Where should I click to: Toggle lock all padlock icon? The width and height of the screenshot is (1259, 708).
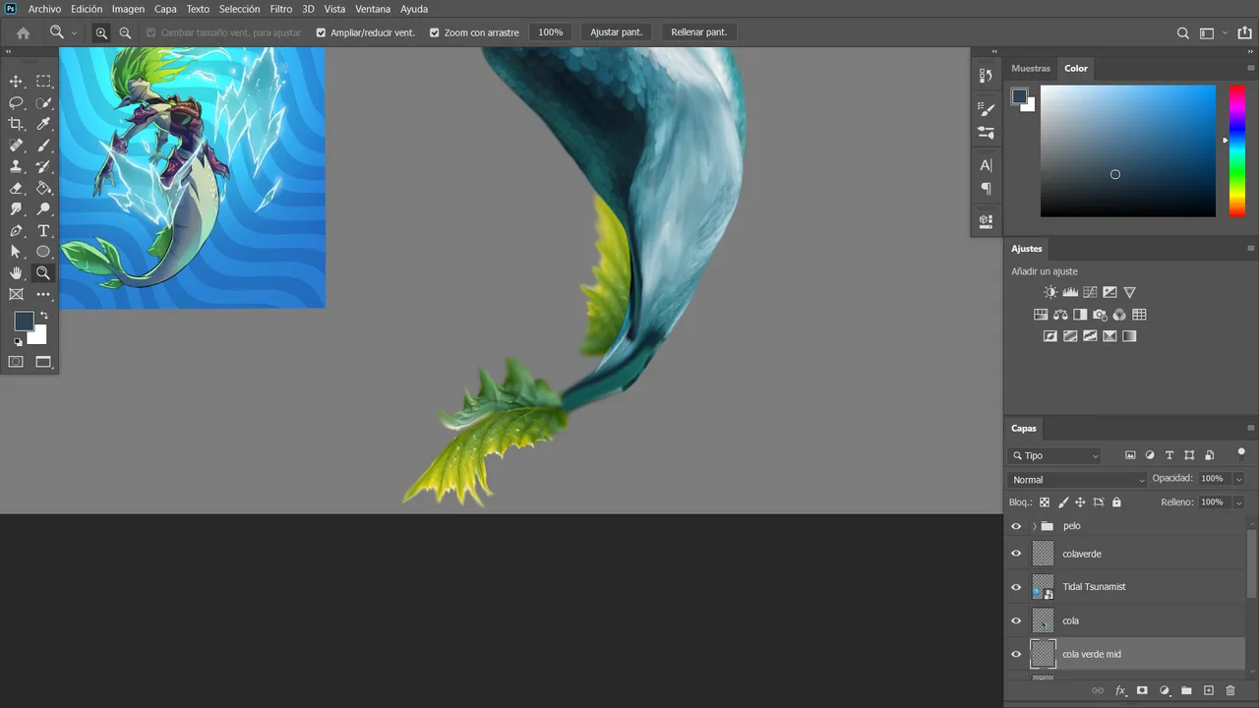point(1116,502)
